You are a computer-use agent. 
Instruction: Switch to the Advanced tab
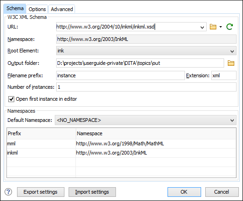62,9
